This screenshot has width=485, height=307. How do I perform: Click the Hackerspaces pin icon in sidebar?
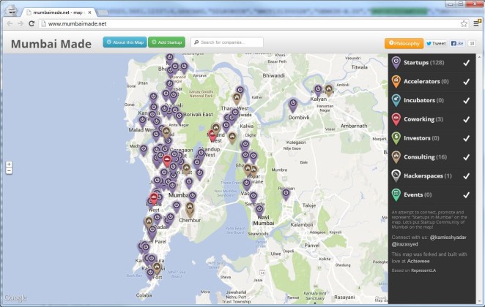click(396, 176)
